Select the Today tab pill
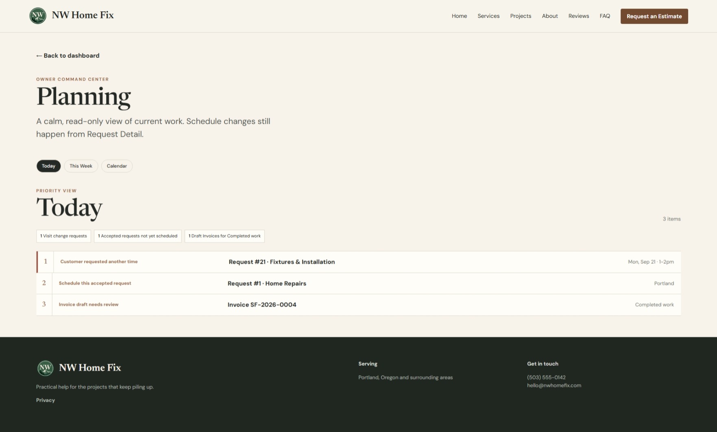The height and width of the screenshot is (432, 717). click(x=48, y=166)
